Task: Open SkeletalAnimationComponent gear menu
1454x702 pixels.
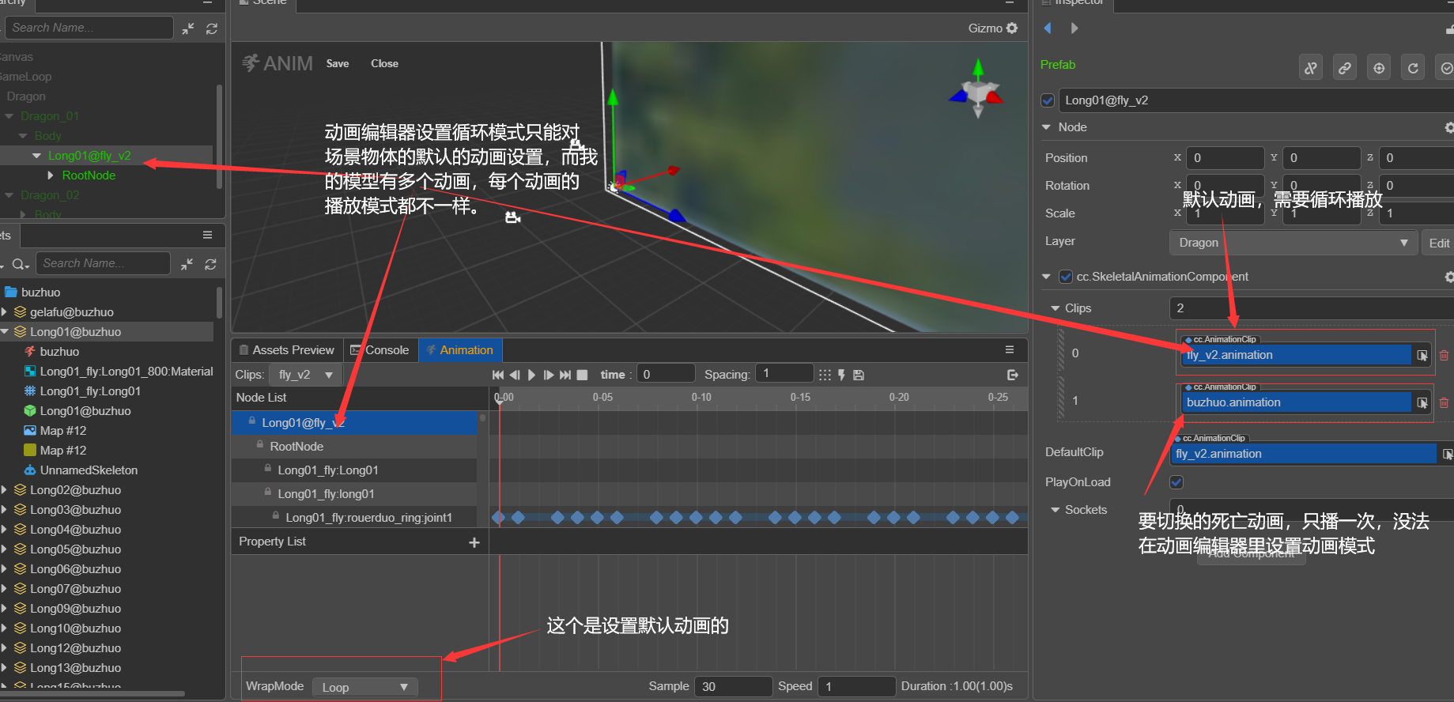Action: (x=1448, y=277)
